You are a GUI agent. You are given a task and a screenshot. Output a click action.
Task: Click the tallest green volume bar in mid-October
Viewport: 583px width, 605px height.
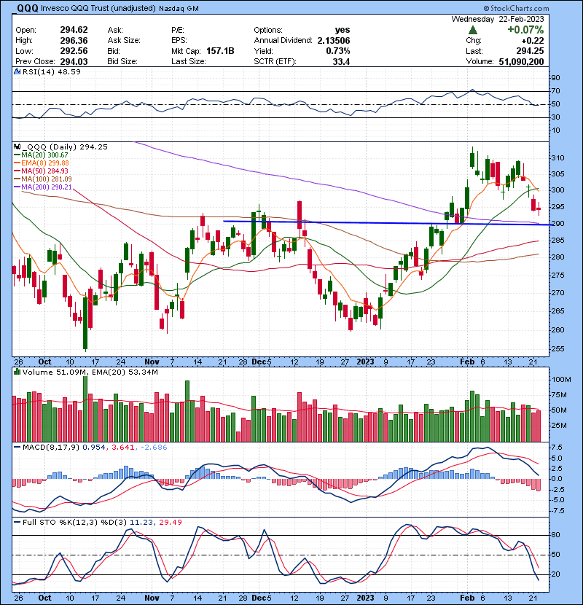pos(85,409)
